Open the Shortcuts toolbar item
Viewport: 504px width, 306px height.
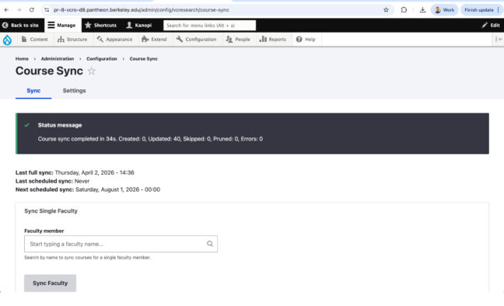tap(100, 25)
